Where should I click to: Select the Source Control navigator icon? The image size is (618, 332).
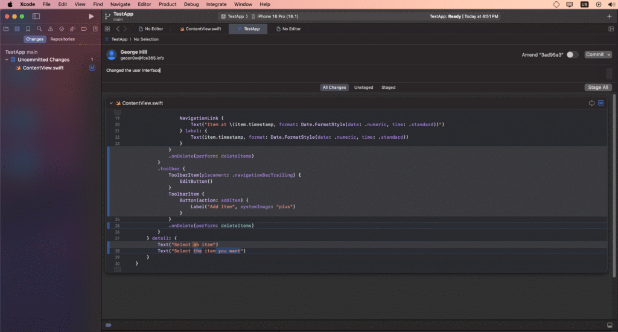coord(17,29)
